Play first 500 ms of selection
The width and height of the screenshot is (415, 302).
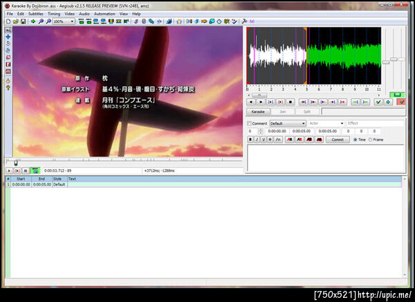pyautogui.click(x=323, y=102)
